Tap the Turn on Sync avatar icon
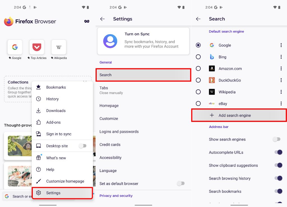 pyautogui.click(x=110, y=41)
